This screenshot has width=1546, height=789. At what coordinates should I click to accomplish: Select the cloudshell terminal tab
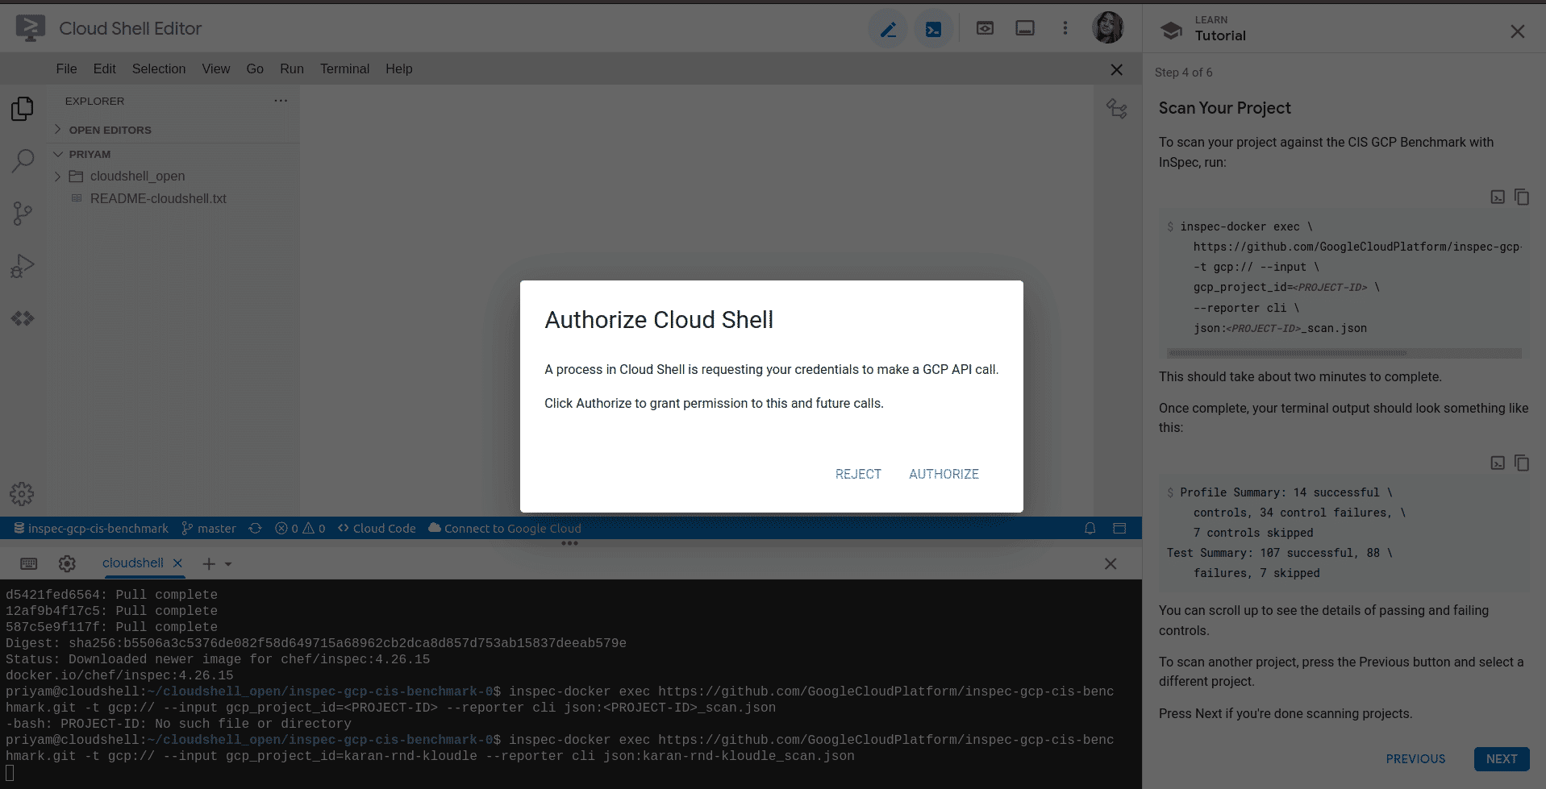pos(132,563)
